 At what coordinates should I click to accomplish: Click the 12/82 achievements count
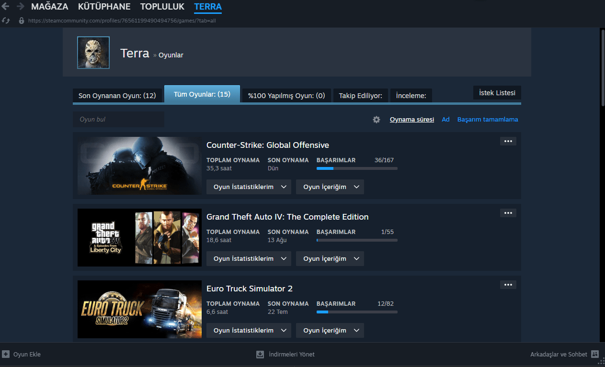pos(386,304)
